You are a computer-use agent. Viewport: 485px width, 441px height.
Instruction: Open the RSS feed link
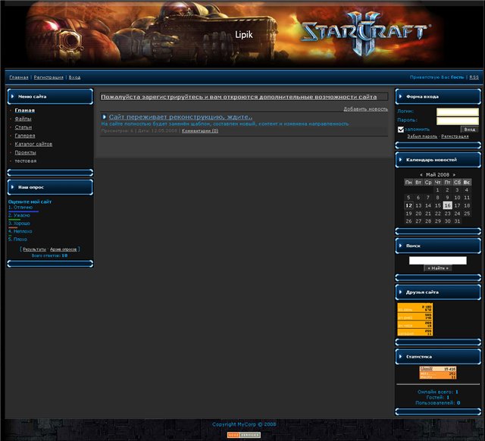(474, 77)
